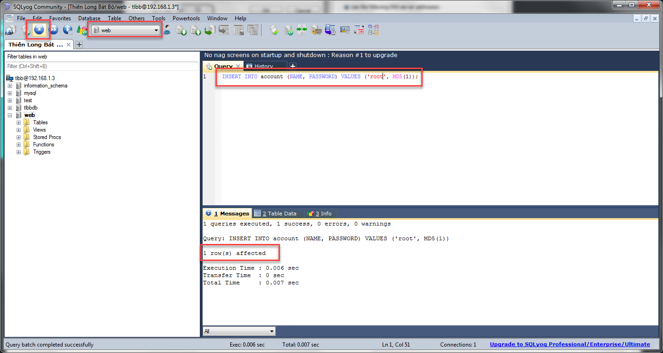The image size is (663, 353).
Task: Open the User Manager icon
Action: pos(167,30)
